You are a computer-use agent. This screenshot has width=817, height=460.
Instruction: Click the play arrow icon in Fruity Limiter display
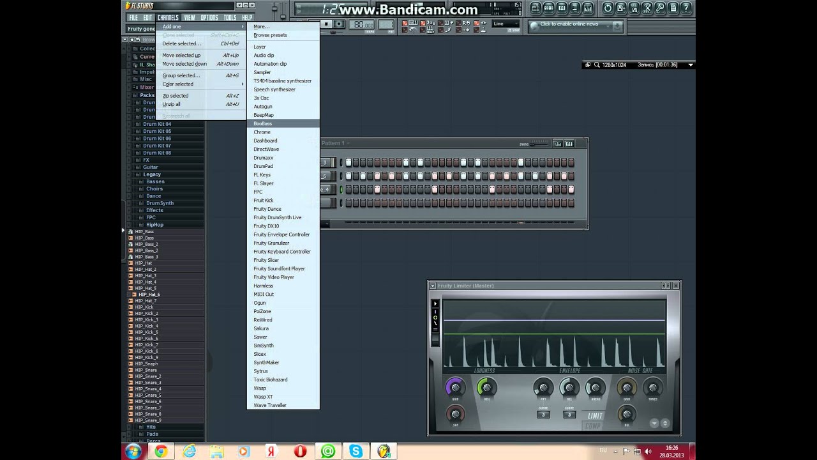(x=435, y=304)
